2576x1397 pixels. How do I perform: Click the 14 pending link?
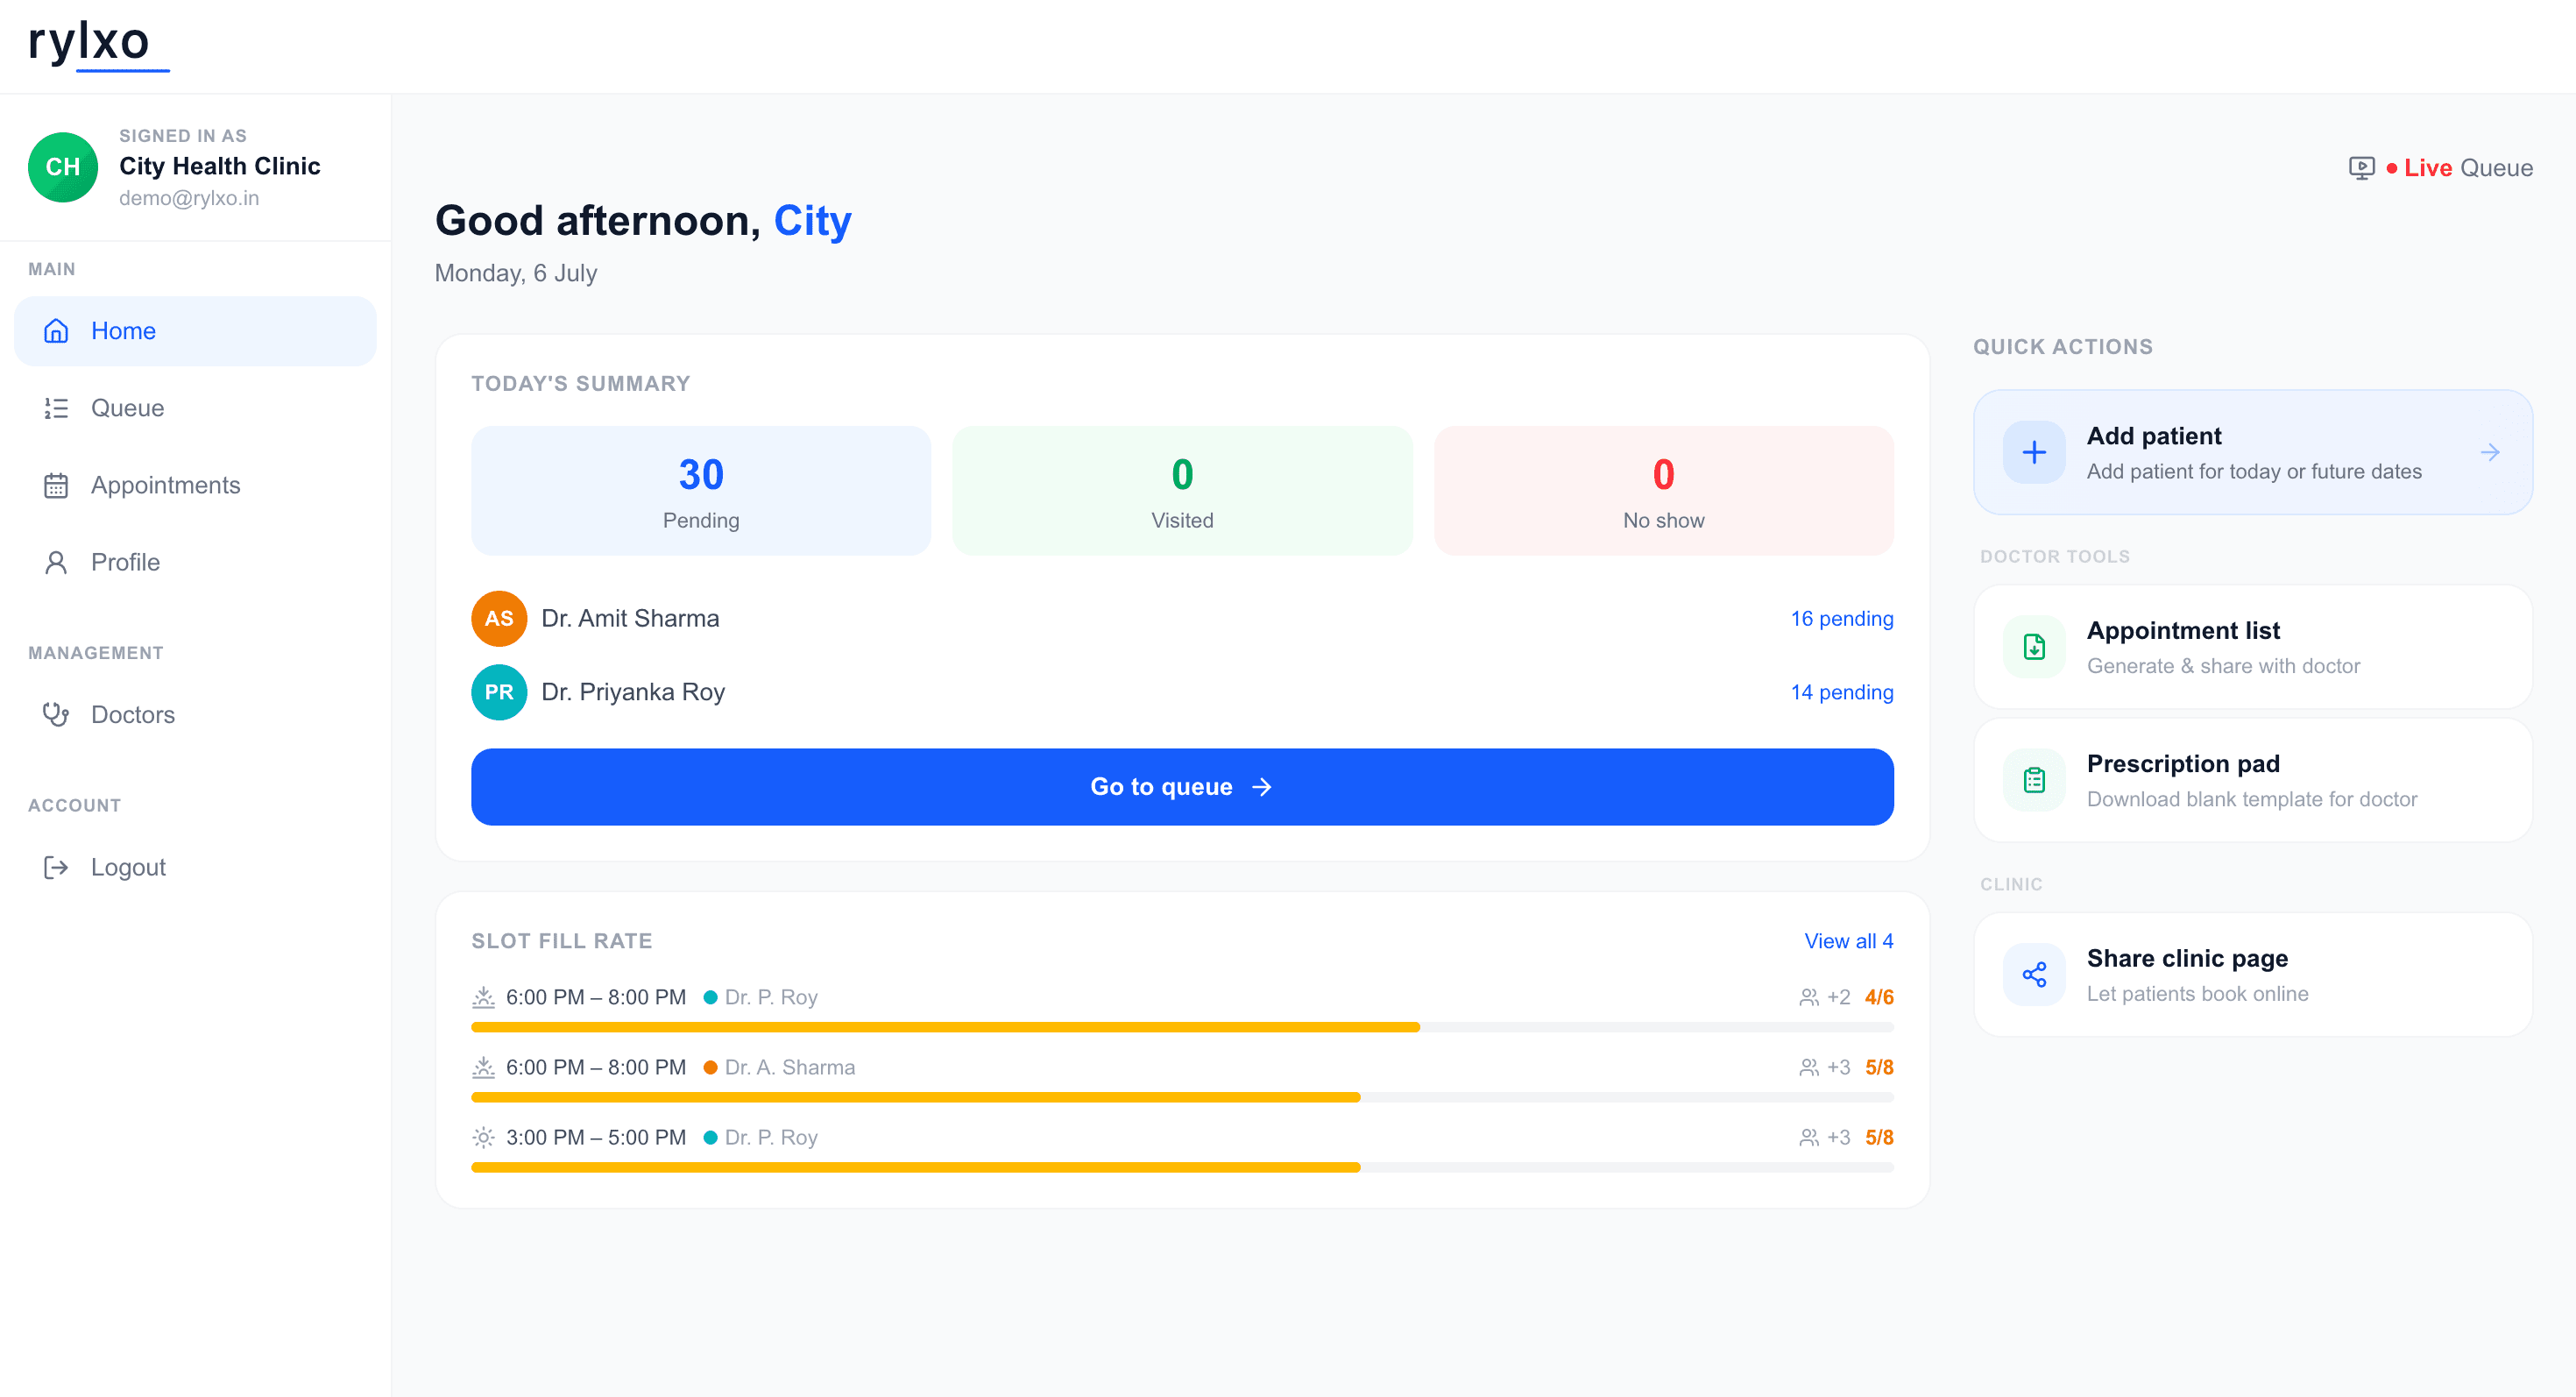pyautogui.click(x=1842, y=692)
